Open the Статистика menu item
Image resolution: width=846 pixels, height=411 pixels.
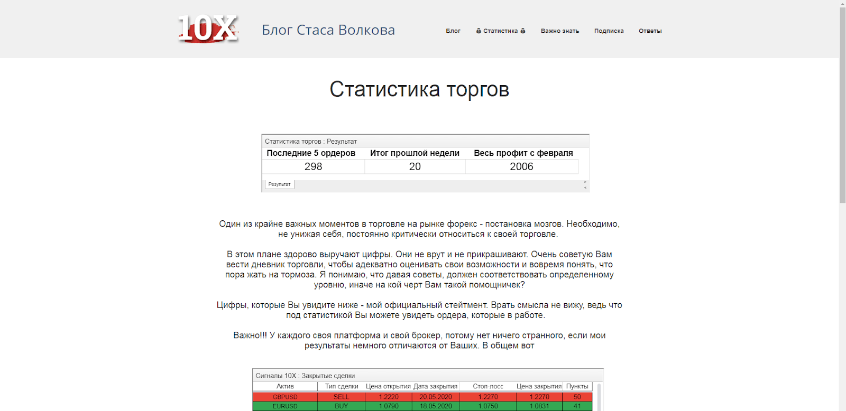point(501,31)
